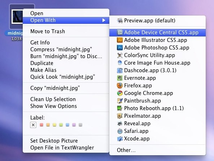Screen dimensions: 214x161
Task: Apply the red label color
Action: [42, 125]
